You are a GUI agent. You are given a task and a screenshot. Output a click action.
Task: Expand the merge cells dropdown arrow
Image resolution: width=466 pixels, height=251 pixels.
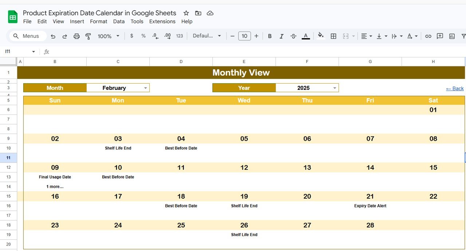pyautogui.click(x=353, y=36)
